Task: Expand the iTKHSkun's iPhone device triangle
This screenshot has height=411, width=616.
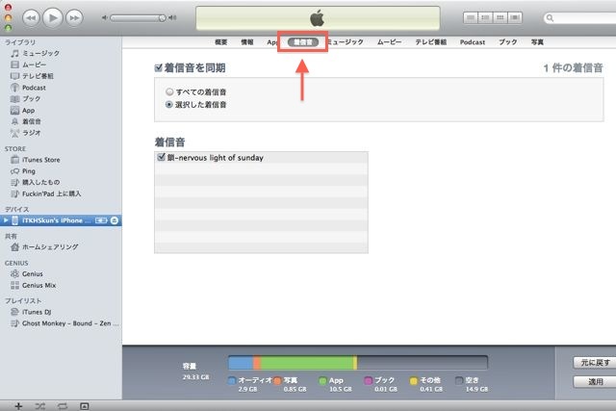Action: 6,220
